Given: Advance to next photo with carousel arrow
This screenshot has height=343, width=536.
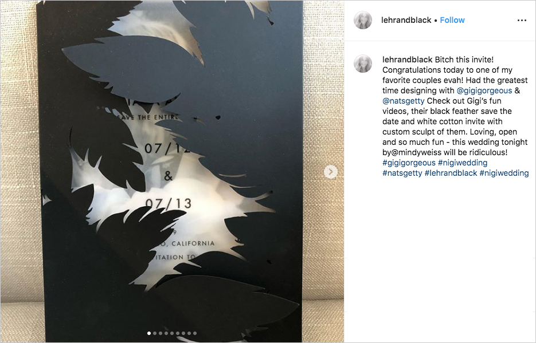Looking at the screenshot, I should 330,172.
